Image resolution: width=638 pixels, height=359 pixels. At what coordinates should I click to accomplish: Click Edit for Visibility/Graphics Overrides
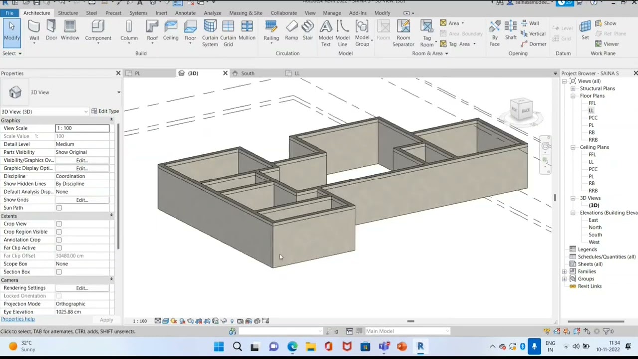click(x=82, y=160)
